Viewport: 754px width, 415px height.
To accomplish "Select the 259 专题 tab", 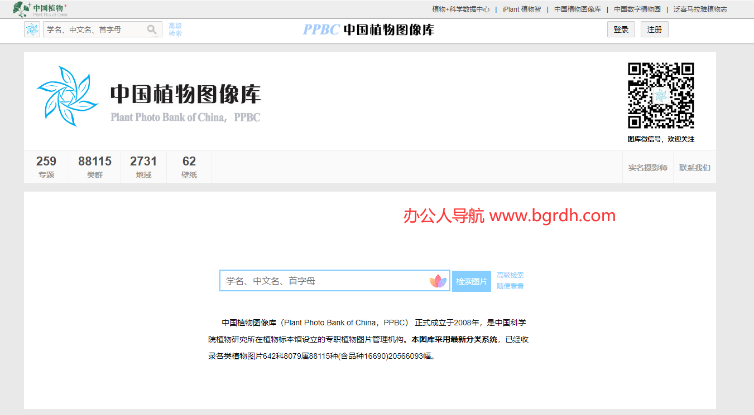I will 46,167.
